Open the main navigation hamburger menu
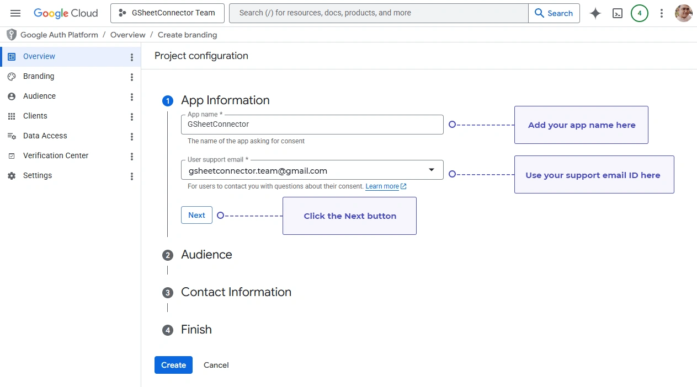Viewport: 697px width, 387px height. point(15,13)
